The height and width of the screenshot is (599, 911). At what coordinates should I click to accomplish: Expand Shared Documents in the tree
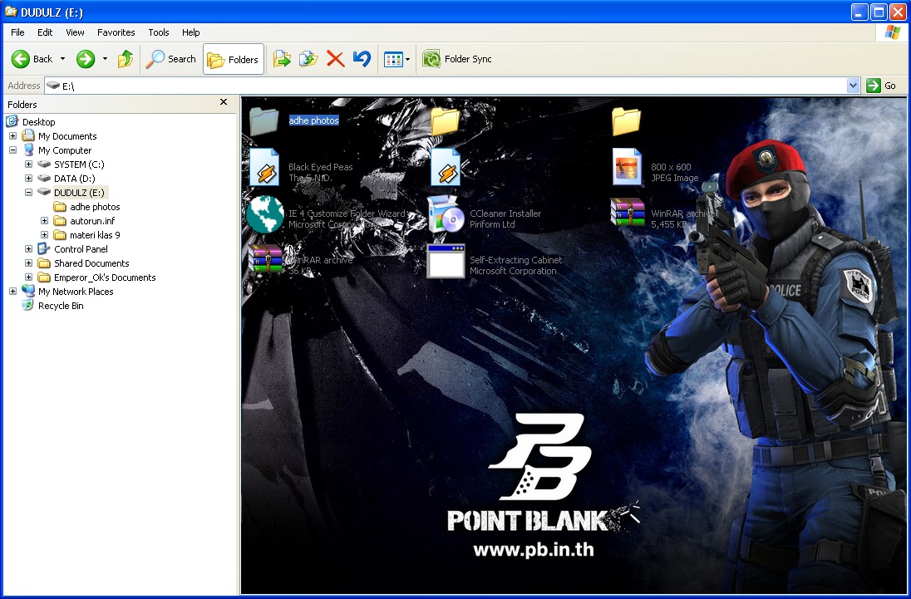coord(28,263)
